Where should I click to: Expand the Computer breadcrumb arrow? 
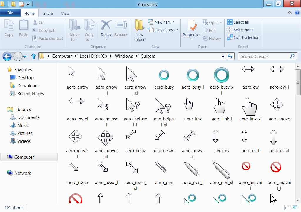tap(76, 56)
